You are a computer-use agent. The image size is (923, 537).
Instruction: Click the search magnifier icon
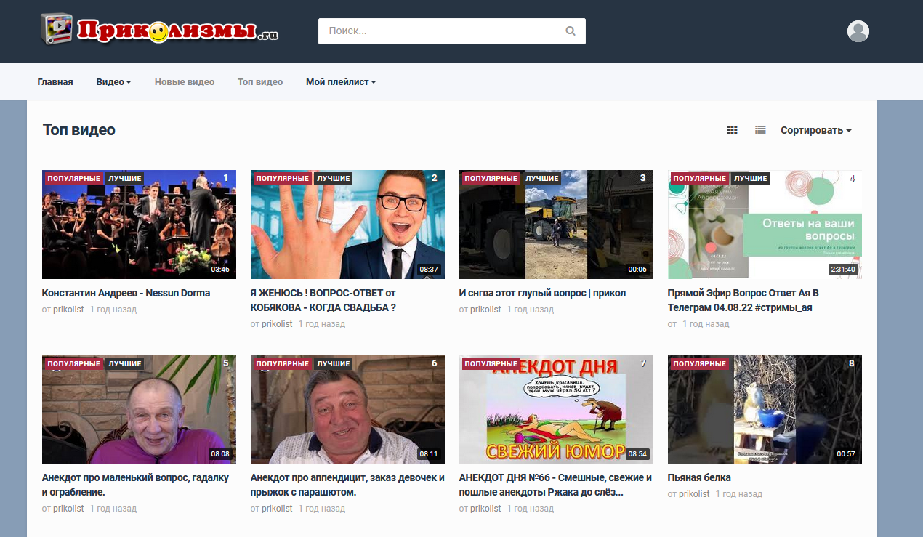coord(571,31)
